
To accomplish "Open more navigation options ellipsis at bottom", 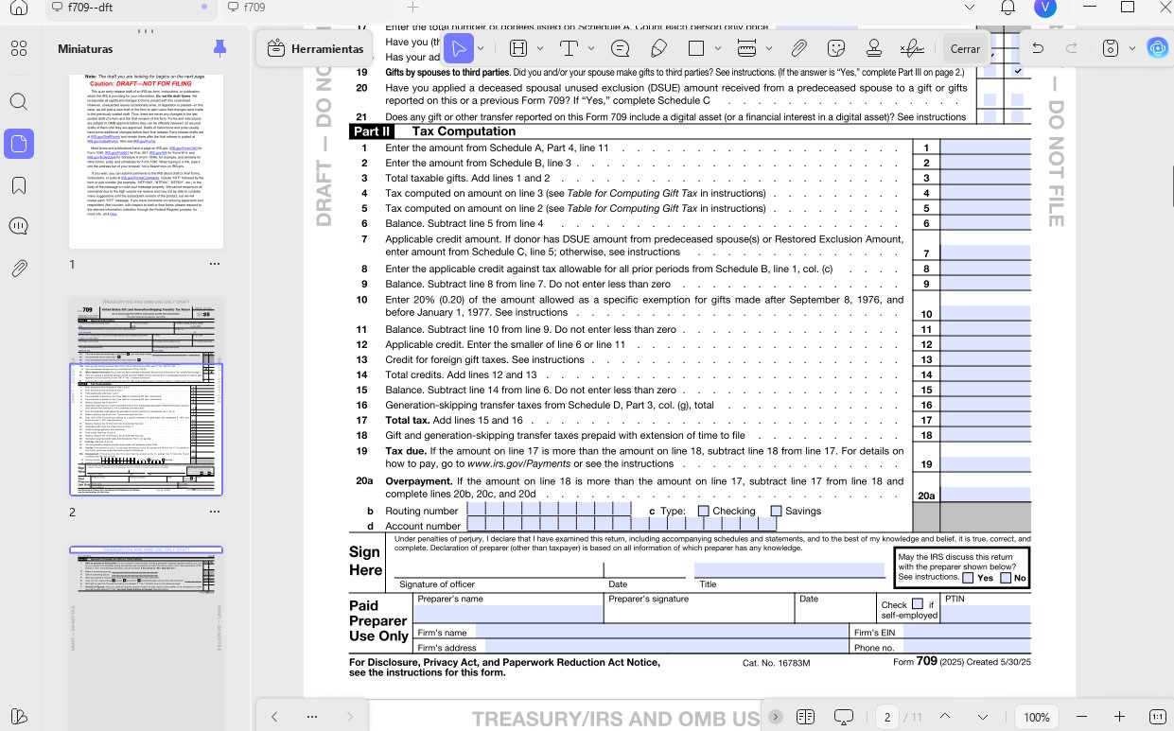I will click(x=311, y=717).
